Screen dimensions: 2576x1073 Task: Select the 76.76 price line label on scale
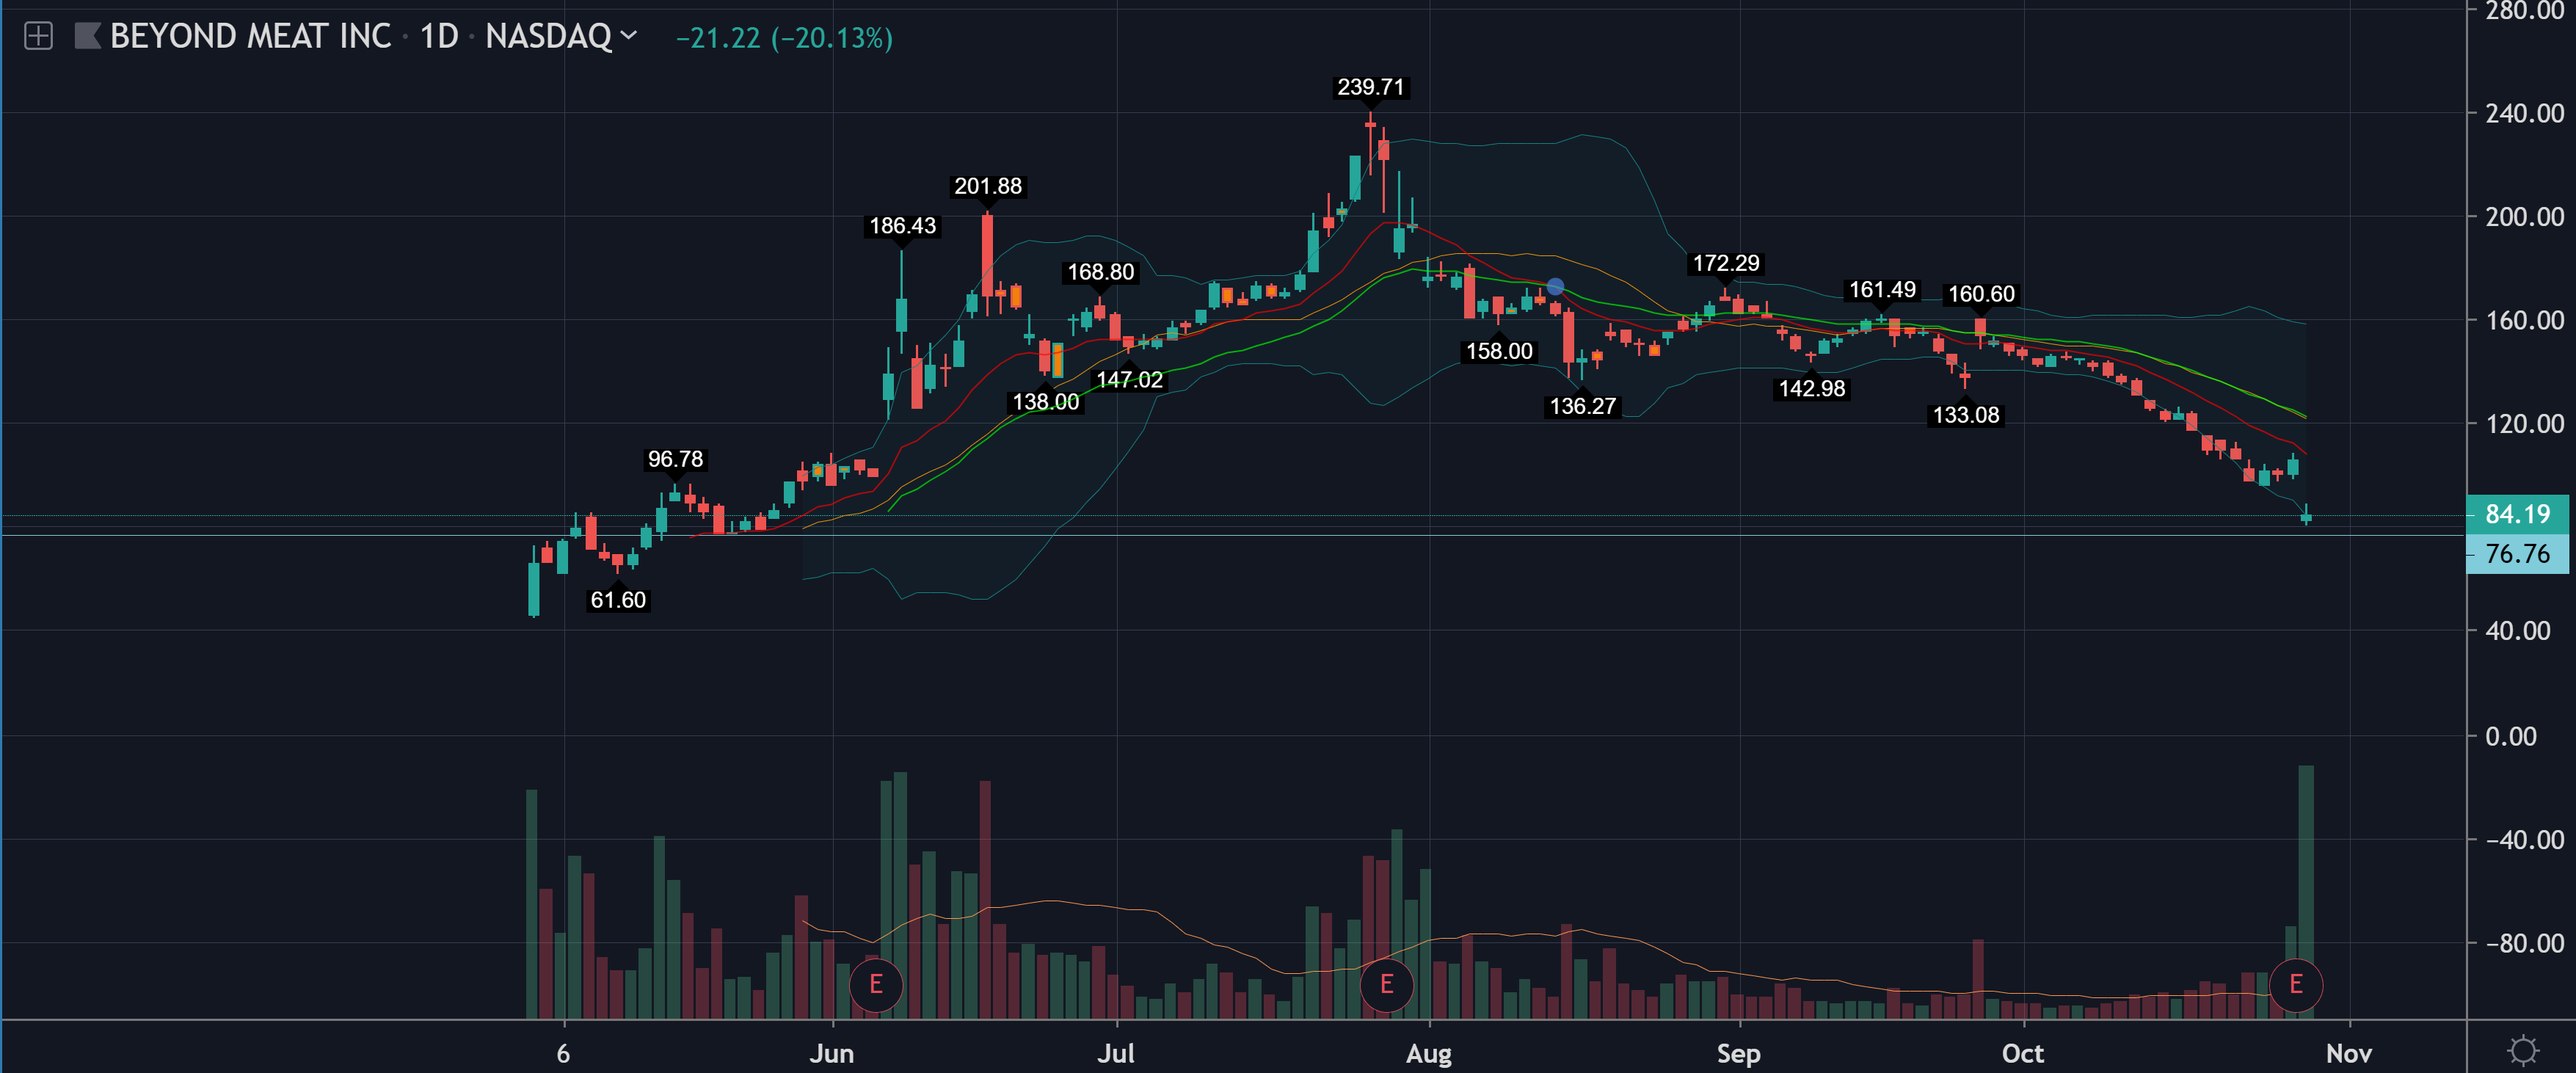click(x=2517, y=554)
